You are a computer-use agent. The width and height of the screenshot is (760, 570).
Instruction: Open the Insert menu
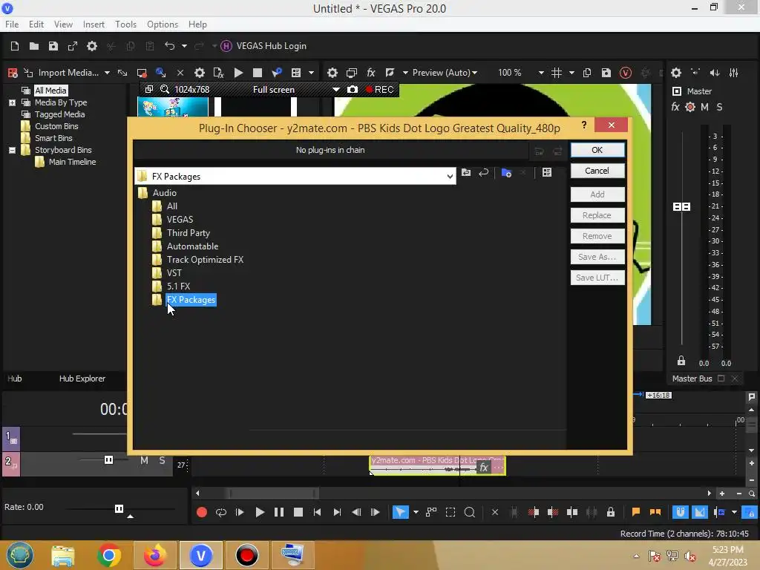click(94, 24)
